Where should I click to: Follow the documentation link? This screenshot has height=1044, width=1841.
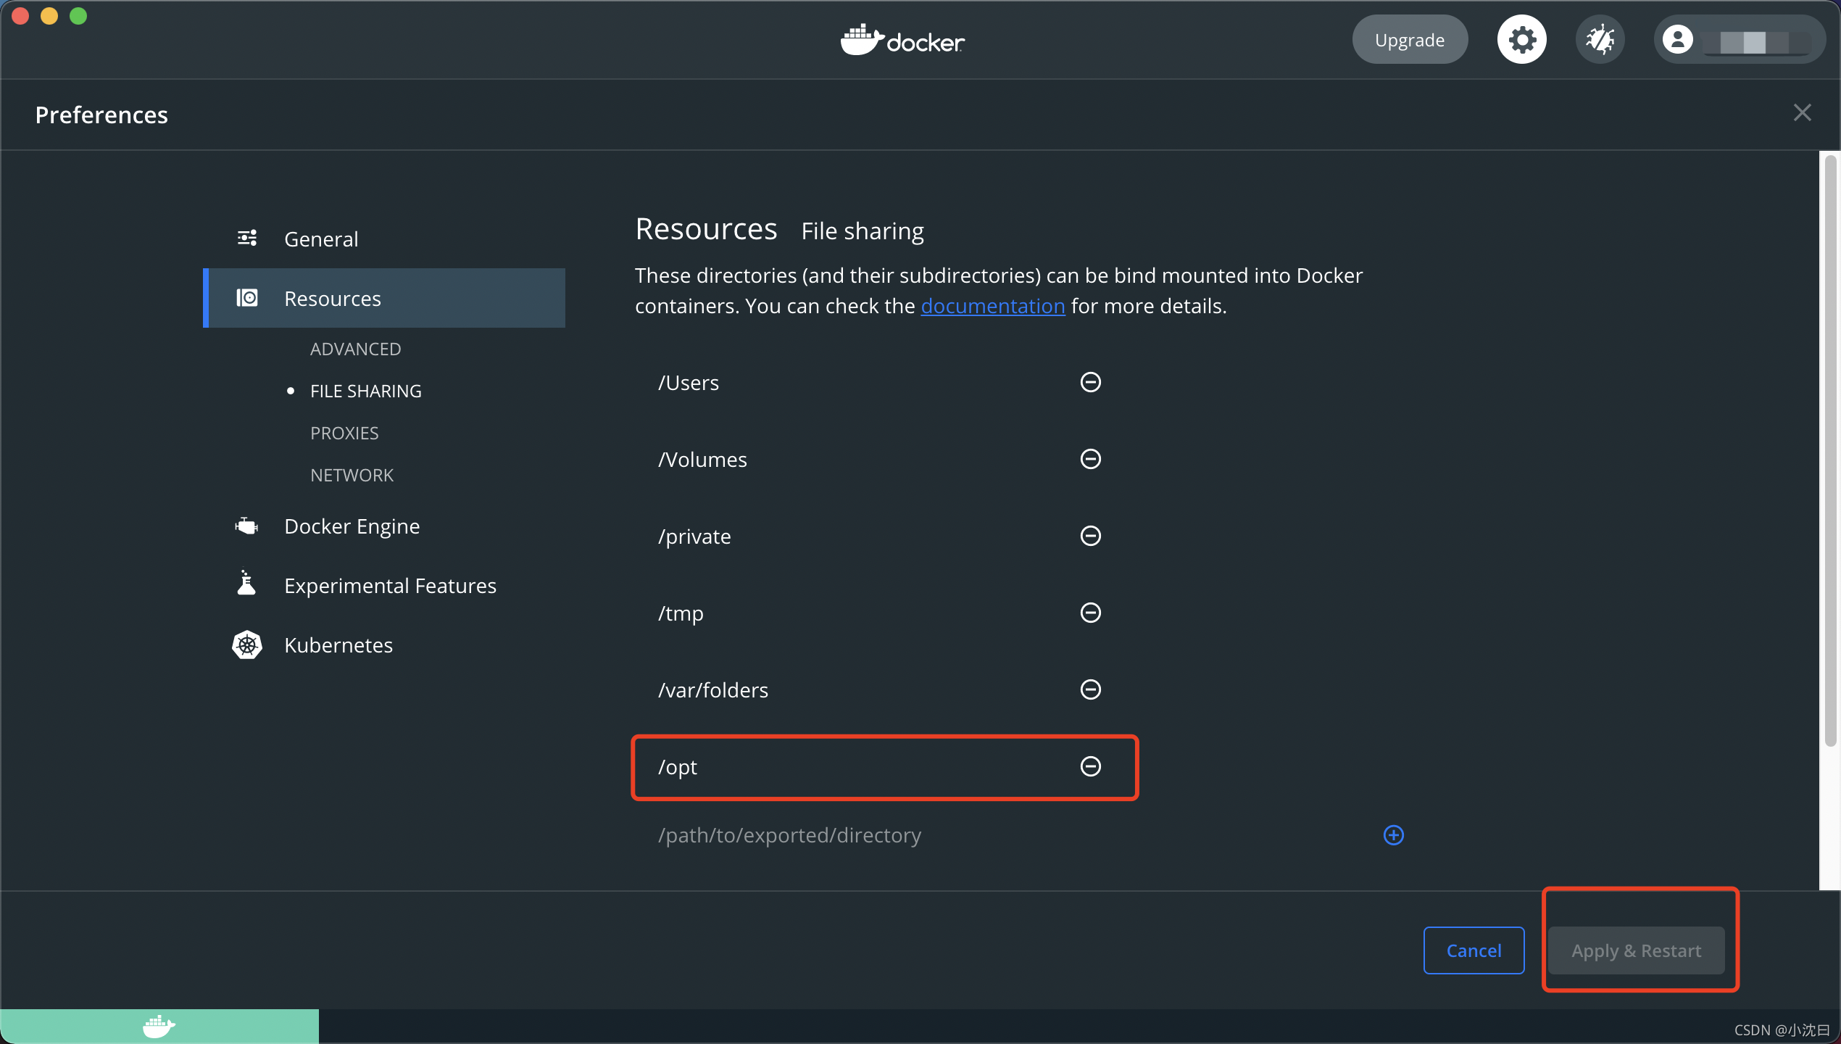(x=992, y=306)
